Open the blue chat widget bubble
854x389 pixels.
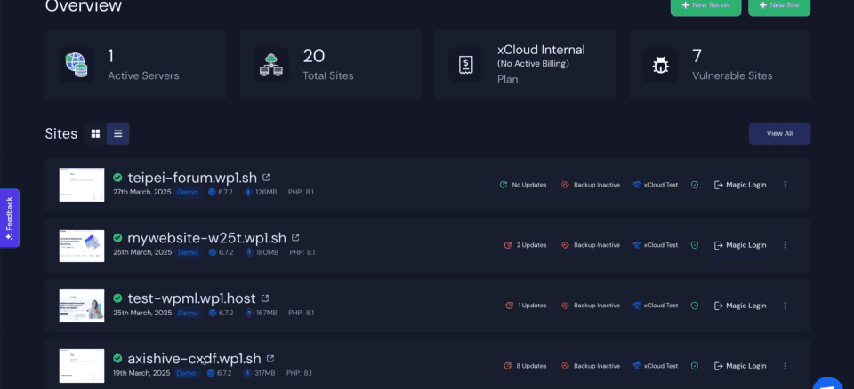pyautogui.click(x=828, y=383)
